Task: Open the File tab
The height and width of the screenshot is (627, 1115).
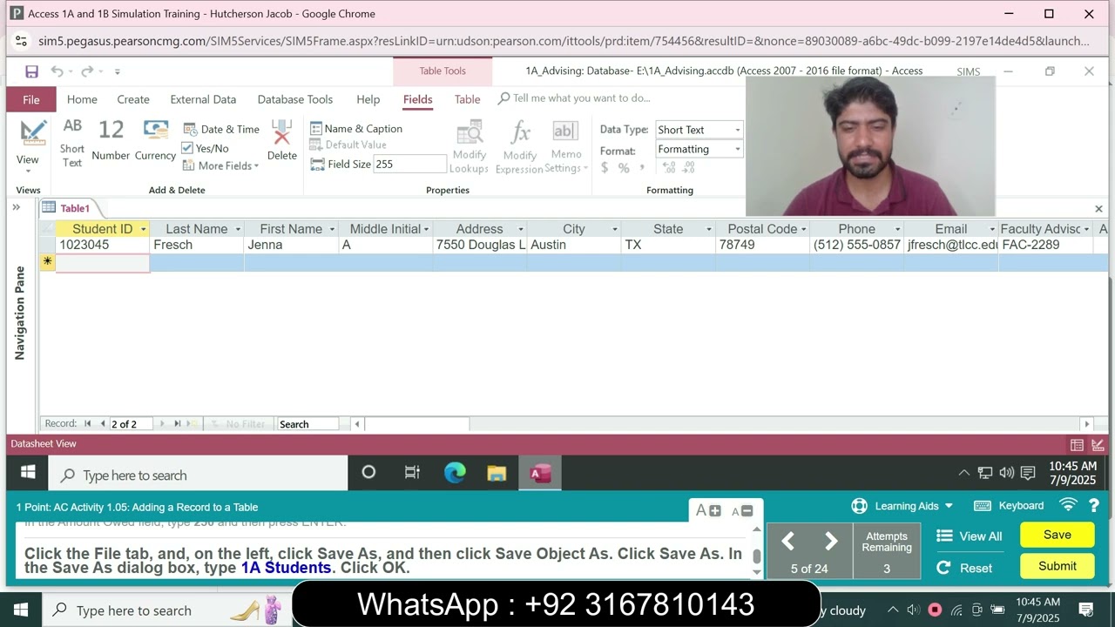Action: point(31,99)
